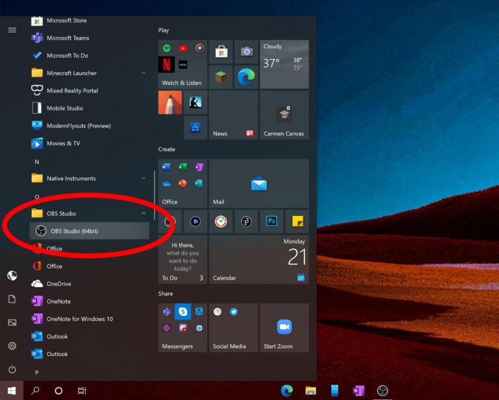This screenshot has width=499, height=400.
Task: Open the Watch & Listen tile folder
Action: point(183,64)
